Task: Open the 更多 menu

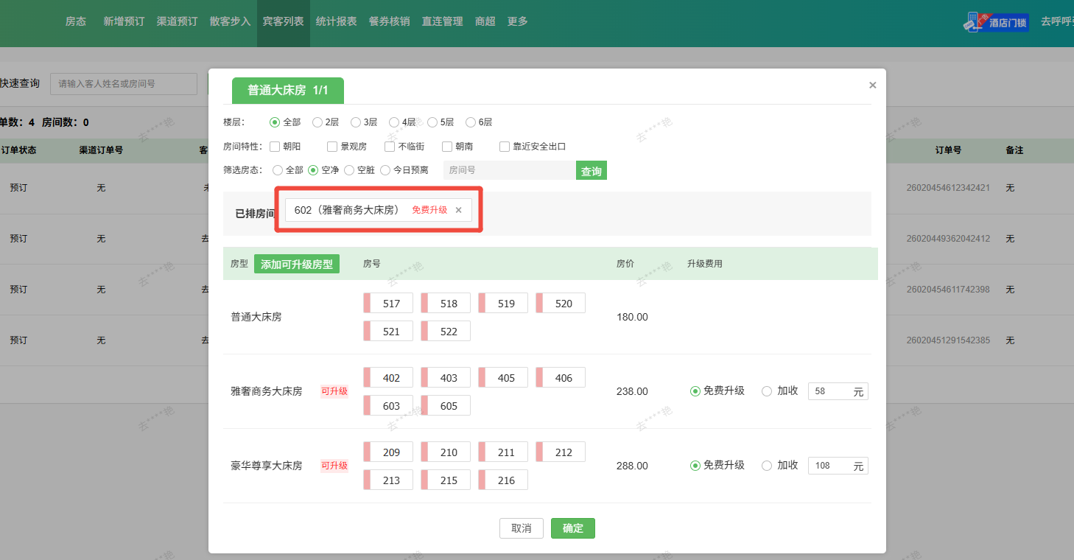Action: [x=517, y=21]
